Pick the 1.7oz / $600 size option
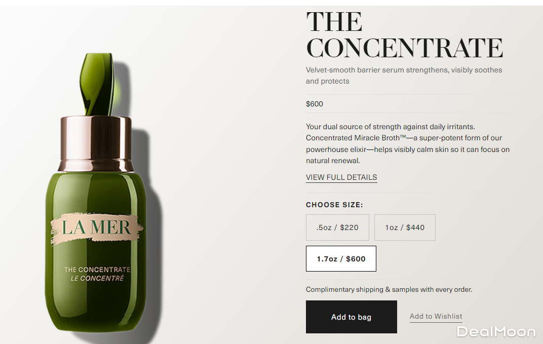This screenshot has height=344, width=543. [341, 258]
